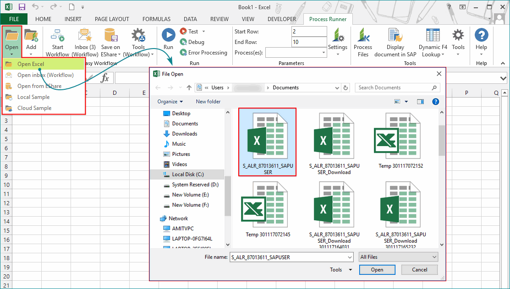
Task: Click Error Processing icon
Action: tap(183, 52)
